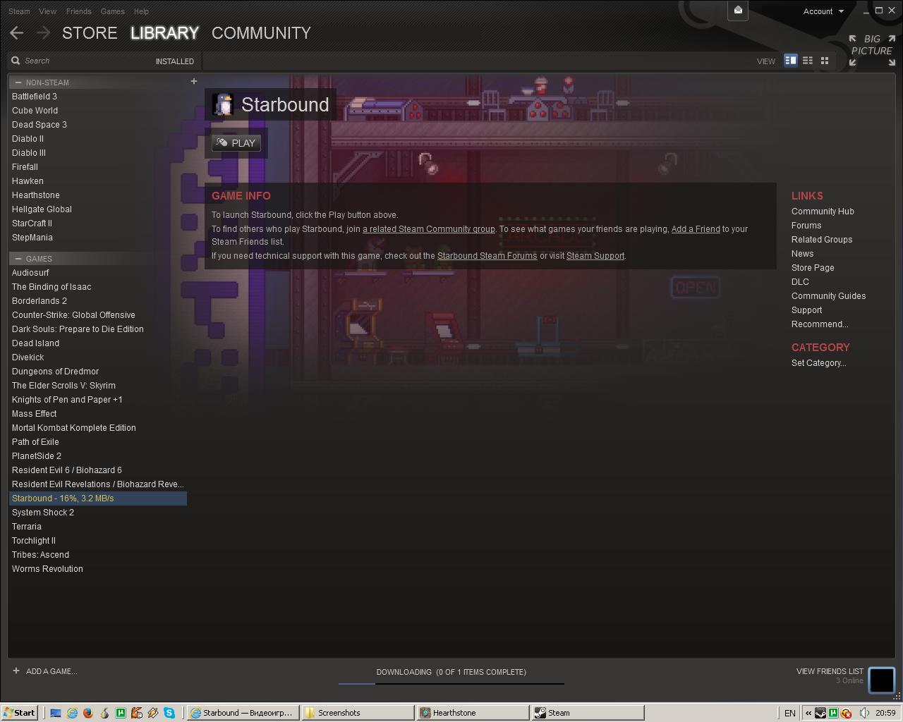
Task: Click the Steam tray icon
Action: (820, 713)
